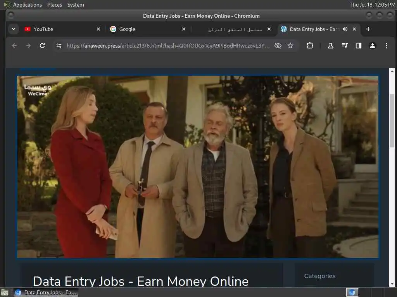
Task: Click the page vertical scrollbar thumb
Action: pyautogui.click(x=392, y=121)
